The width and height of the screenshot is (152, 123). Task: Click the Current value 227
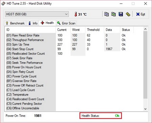tap(60, 44)
